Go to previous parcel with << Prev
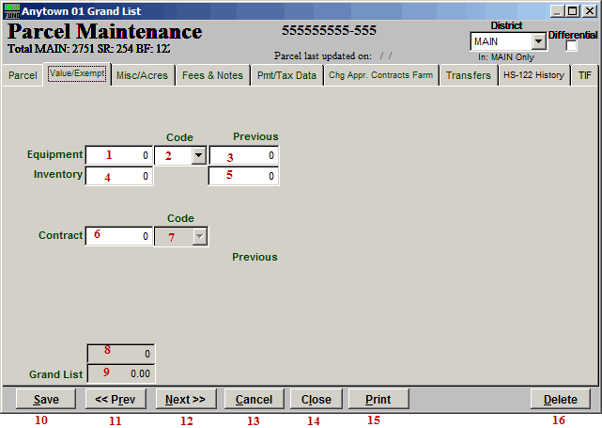The width and height of the screenshot is (602, 428). pos(116,400)
